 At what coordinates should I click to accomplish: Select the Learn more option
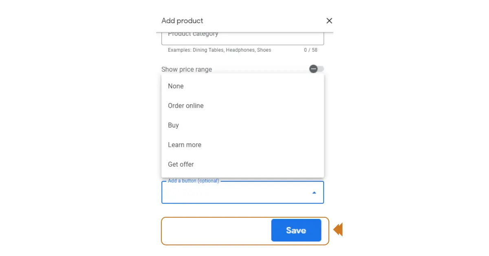click(x=185, y=145)
